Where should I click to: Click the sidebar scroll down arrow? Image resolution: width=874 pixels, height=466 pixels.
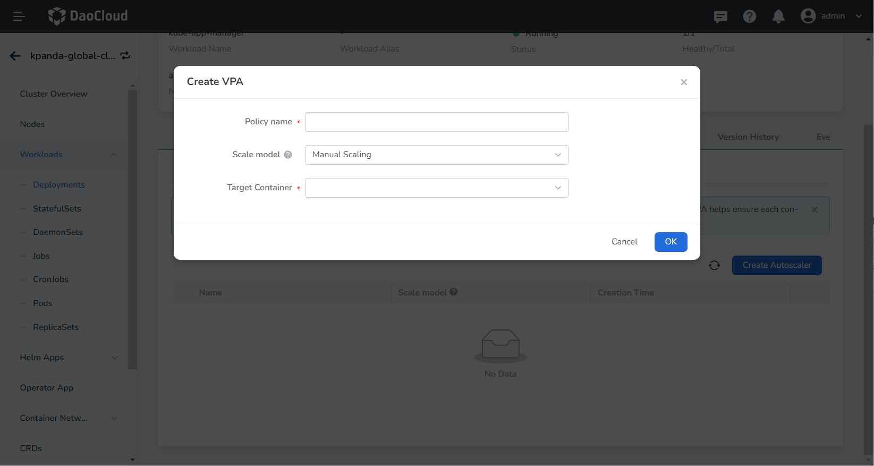[132, 460]
